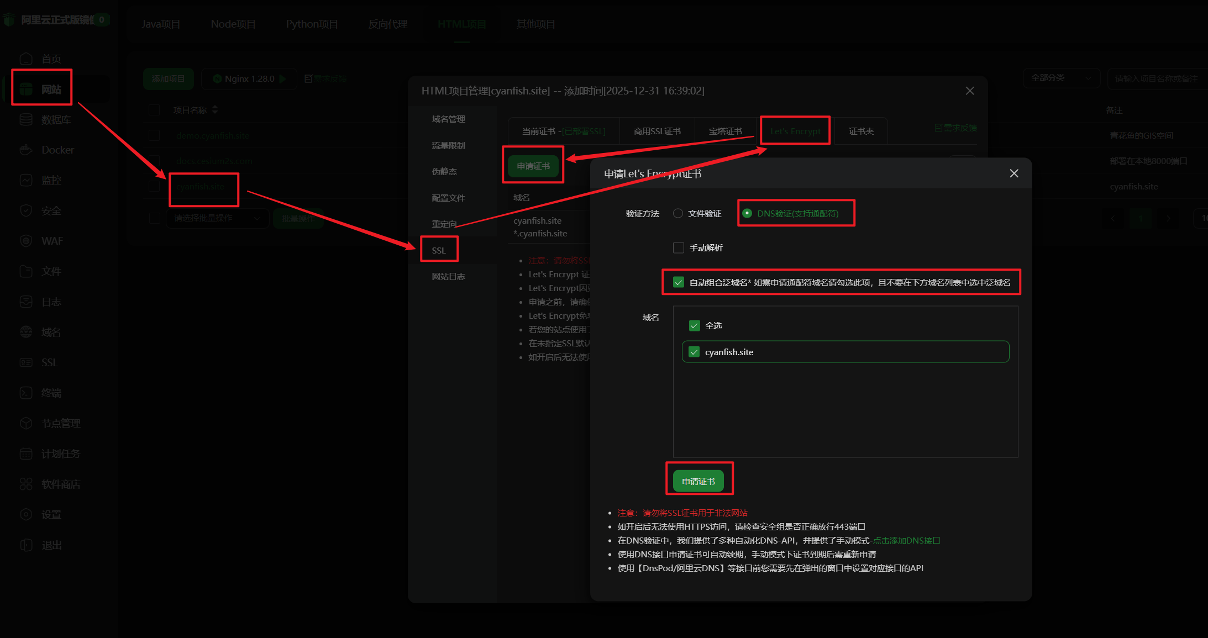Screen dimensions: 1208x638
Task: Close the Let's Encrypt application dialog
Action: point(1014,173)
